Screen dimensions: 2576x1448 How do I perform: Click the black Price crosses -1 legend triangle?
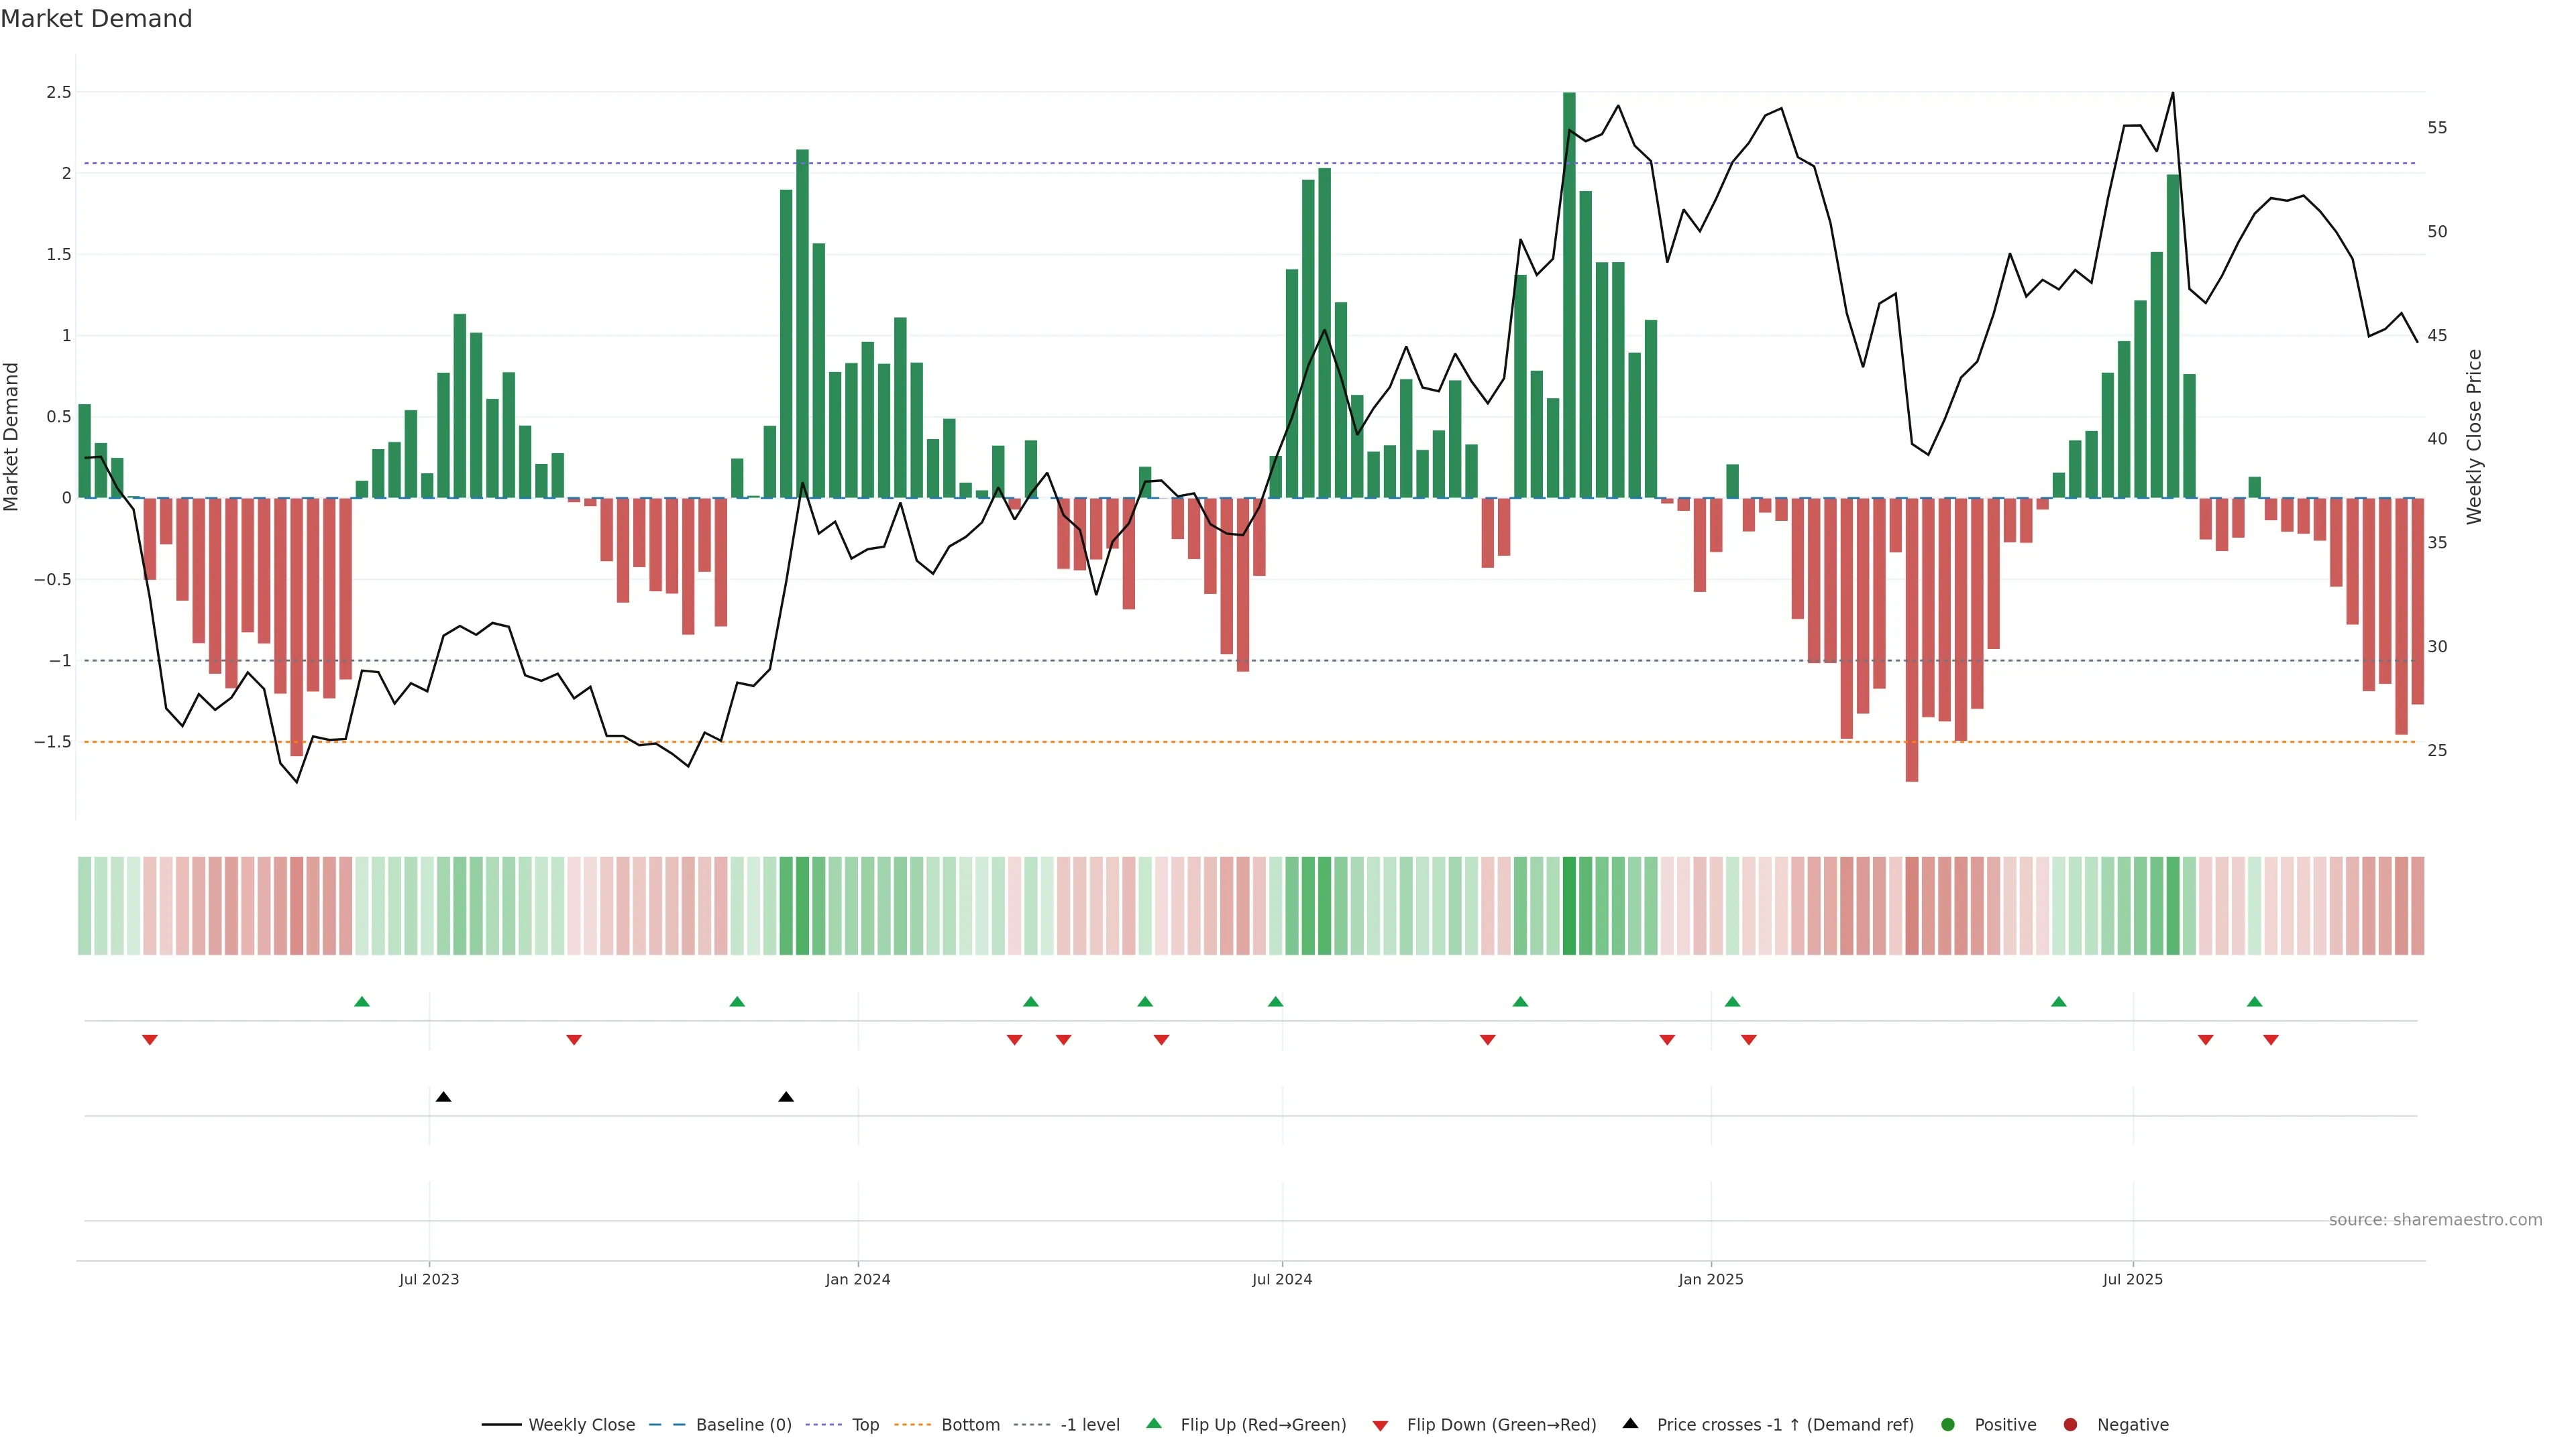pos(1630,1423)
